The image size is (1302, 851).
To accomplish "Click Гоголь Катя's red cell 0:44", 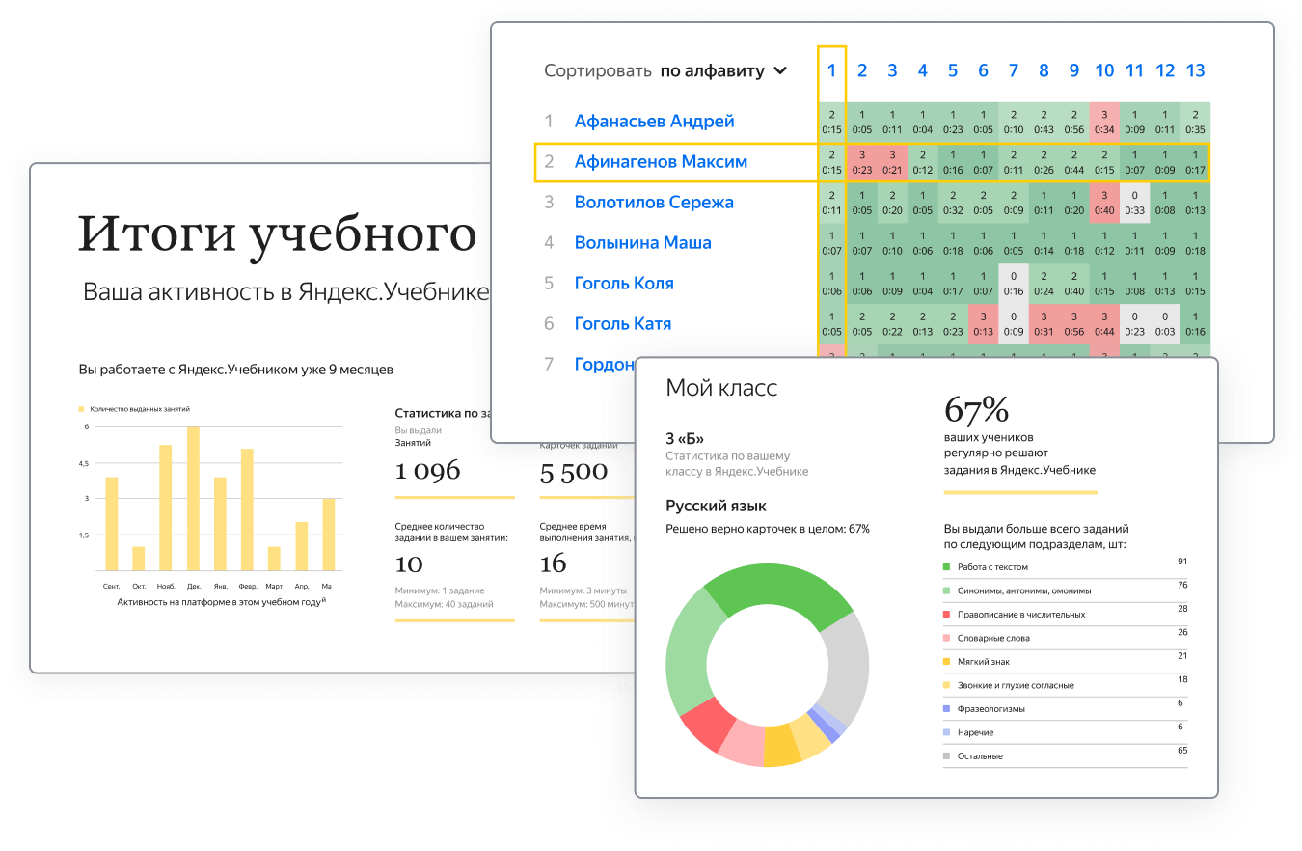I will click(x=1104, y=324).
